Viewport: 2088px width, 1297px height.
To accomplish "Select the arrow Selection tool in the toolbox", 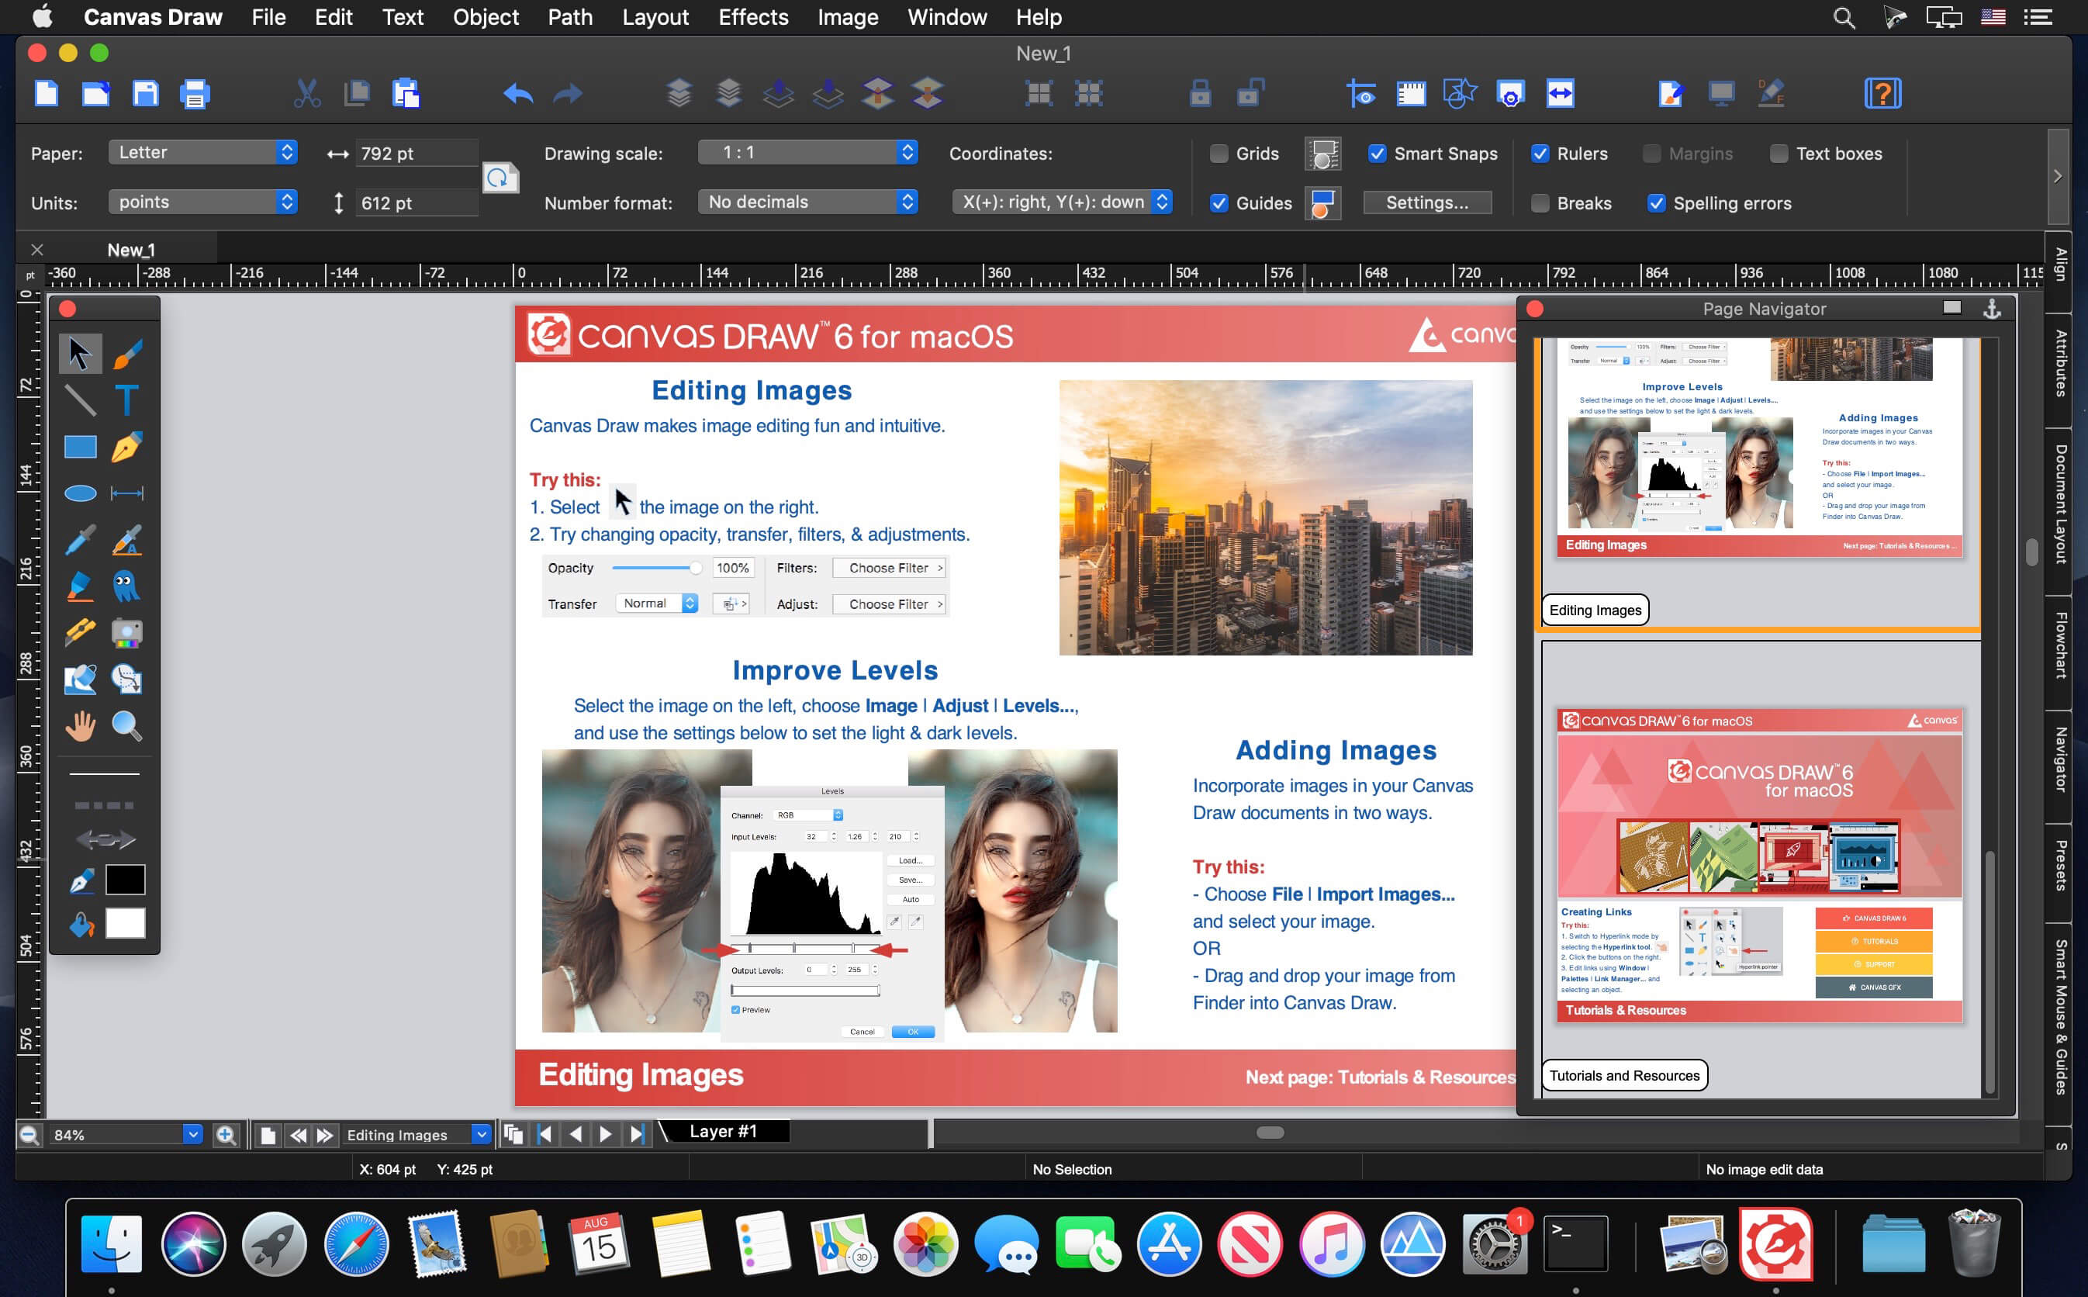I will pos(80,354).
